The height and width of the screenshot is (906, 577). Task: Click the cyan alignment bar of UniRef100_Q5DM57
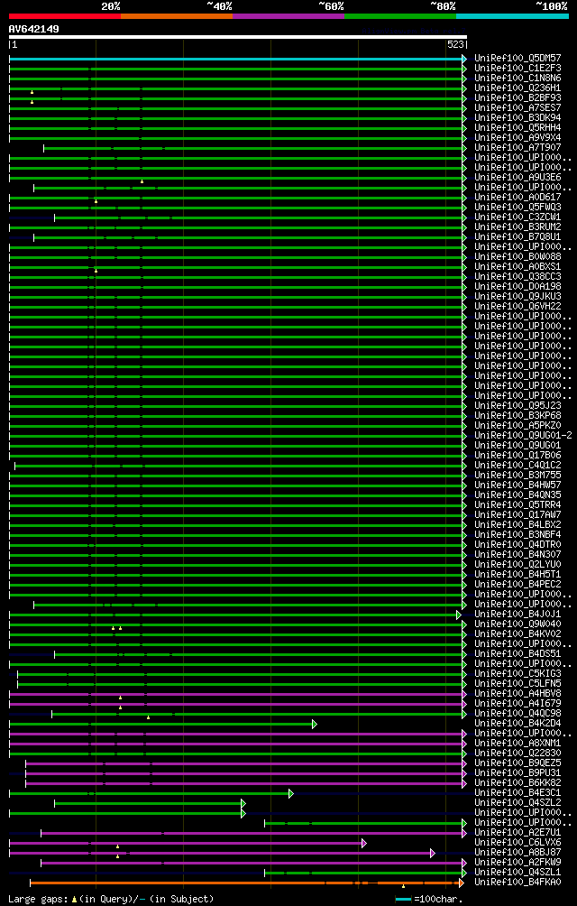[x=235, y=59]
